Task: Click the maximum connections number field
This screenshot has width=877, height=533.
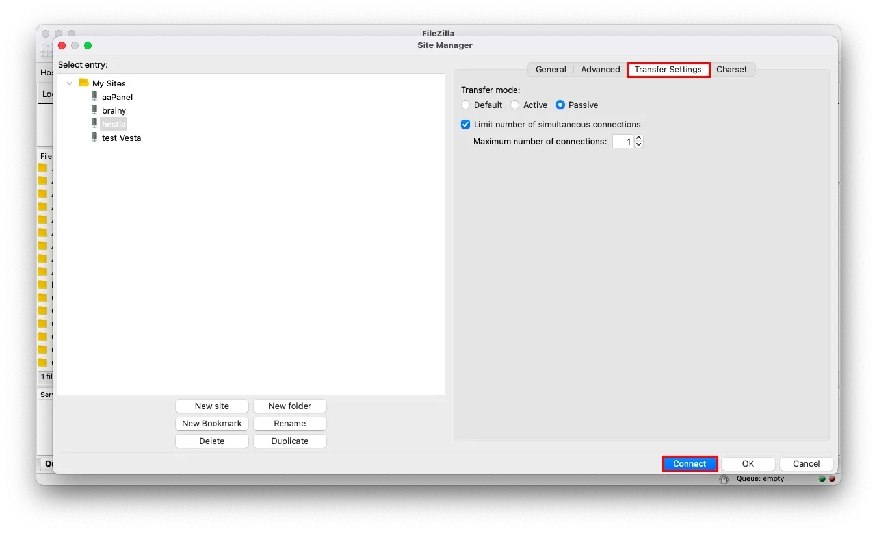Action: pyautogui.click(x=623, y=141)
